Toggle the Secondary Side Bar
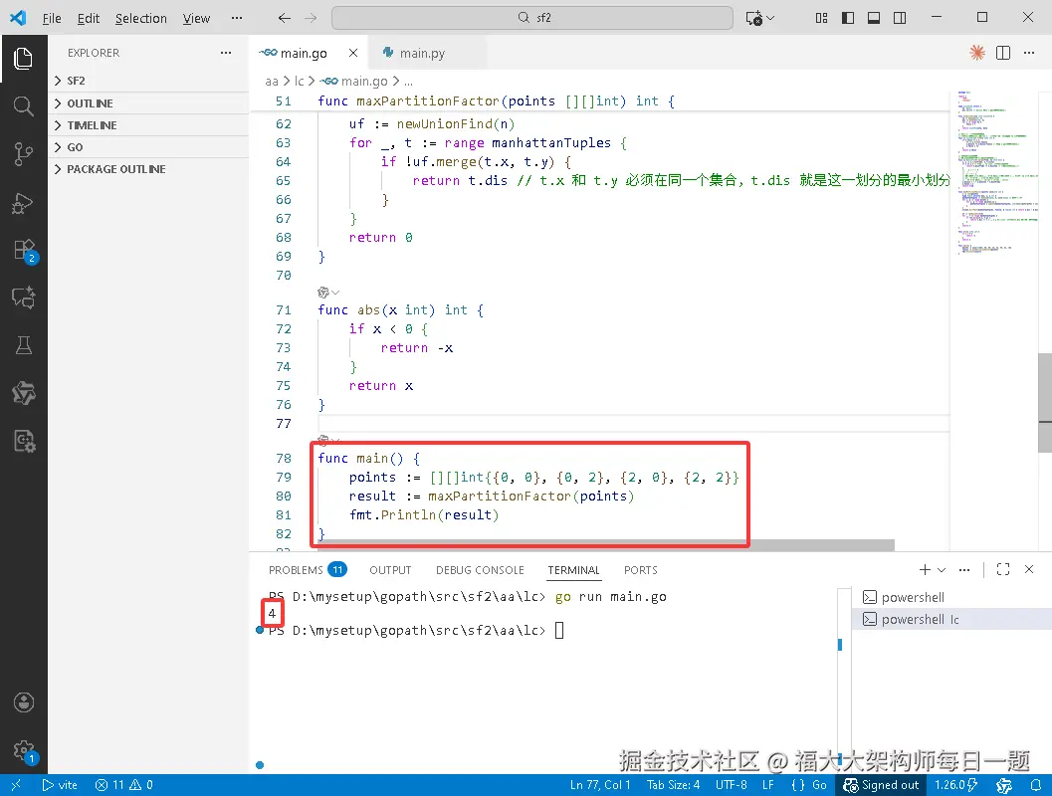 pyautogui.click(x=900, y=18)
